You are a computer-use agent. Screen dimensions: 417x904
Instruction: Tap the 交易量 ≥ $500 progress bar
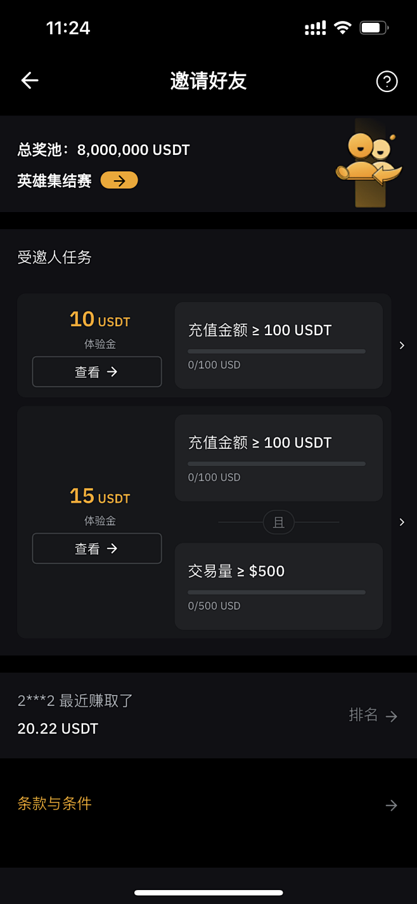click(276, 592)
